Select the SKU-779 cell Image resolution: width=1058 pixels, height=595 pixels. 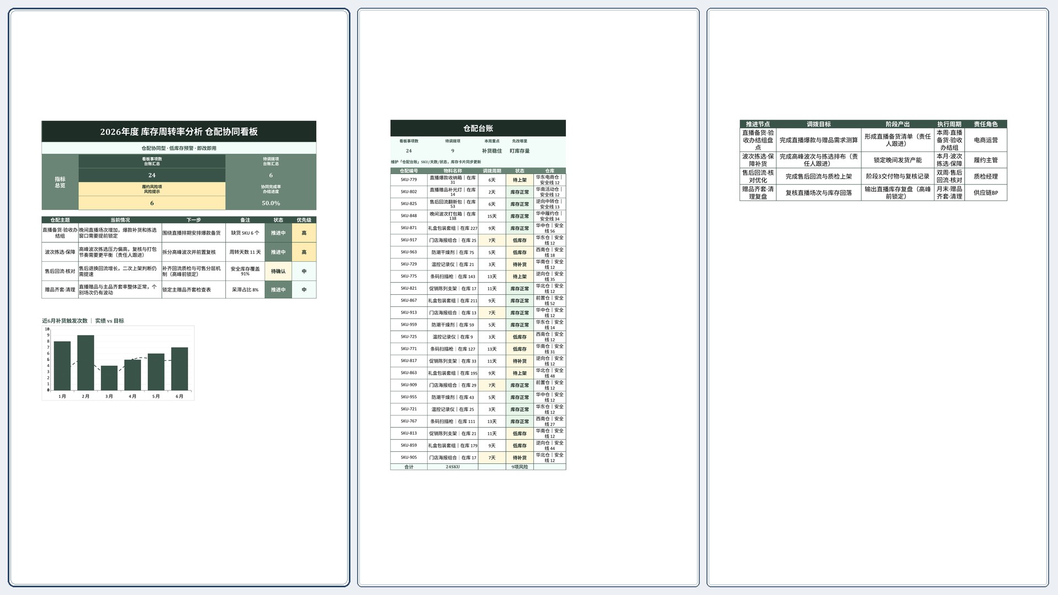coord(409,180)
